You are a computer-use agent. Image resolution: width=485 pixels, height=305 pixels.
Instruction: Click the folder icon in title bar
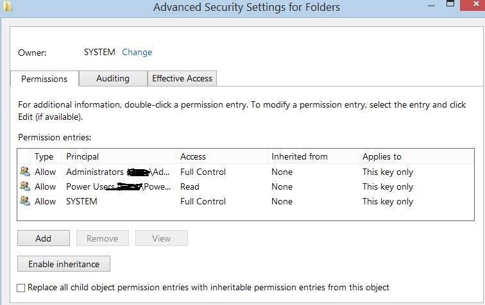click(6, 6)
